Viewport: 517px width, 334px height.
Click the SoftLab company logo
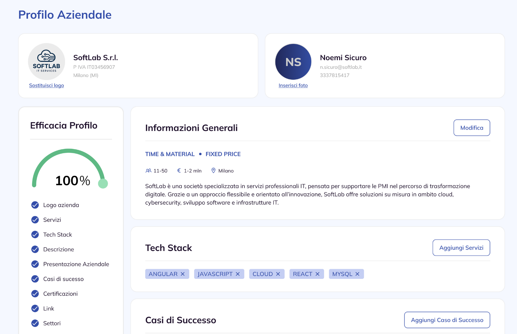click(x=46, y=62)
